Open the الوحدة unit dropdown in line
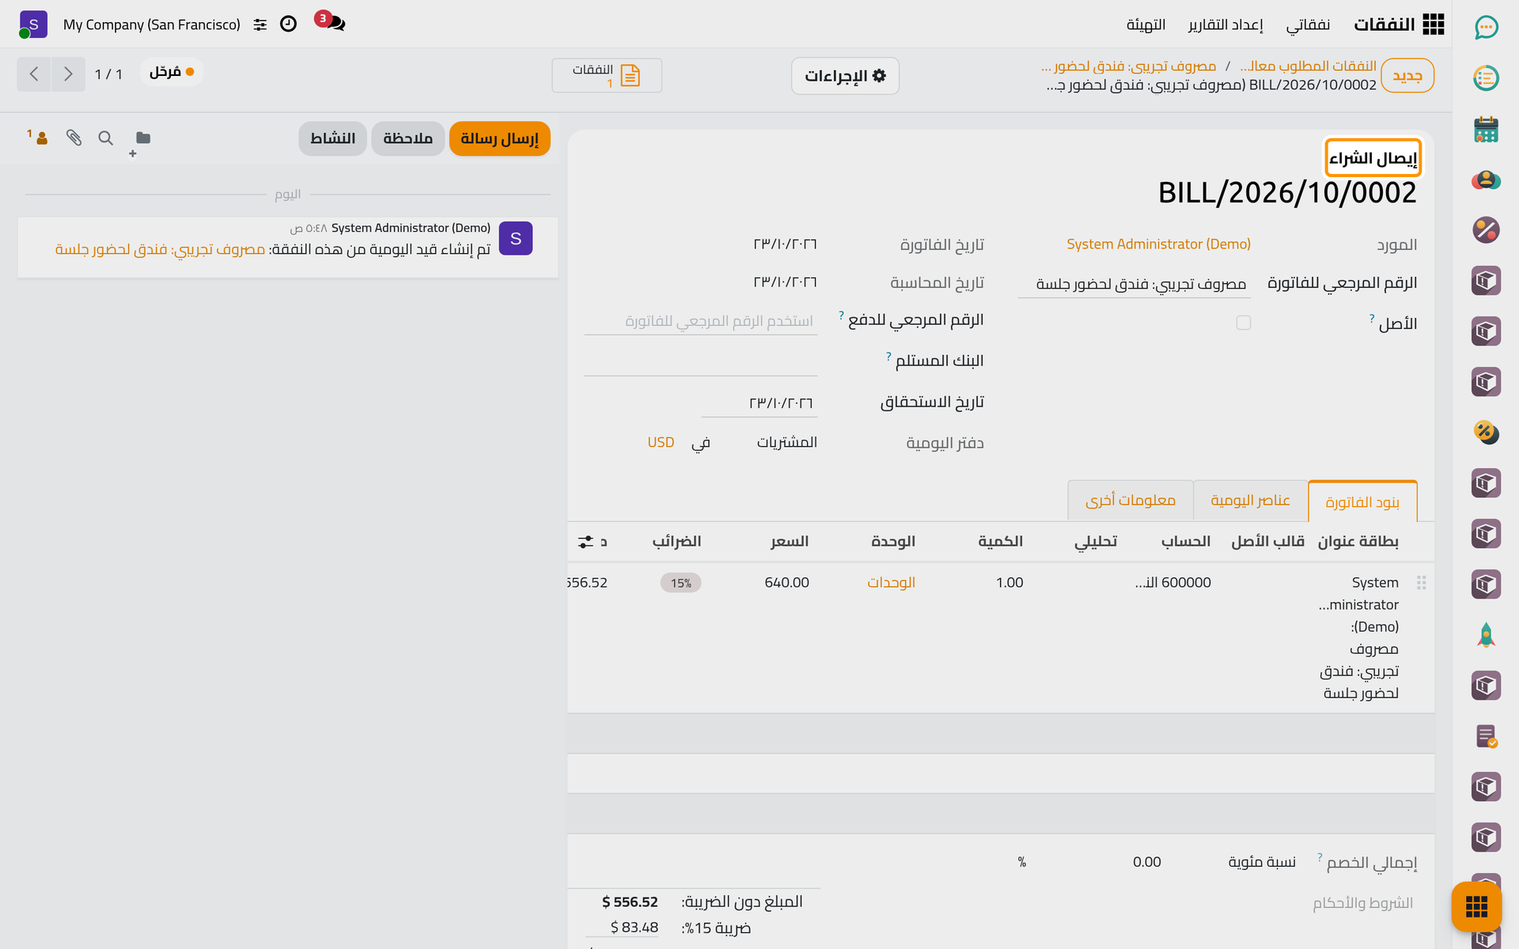This screenshot has width=1519, height=949. [x=891, y=583]
